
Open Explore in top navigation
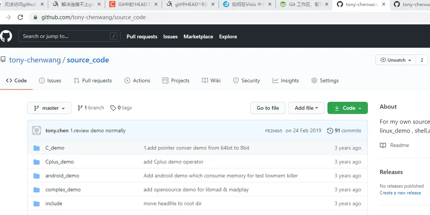click(228, 36)
